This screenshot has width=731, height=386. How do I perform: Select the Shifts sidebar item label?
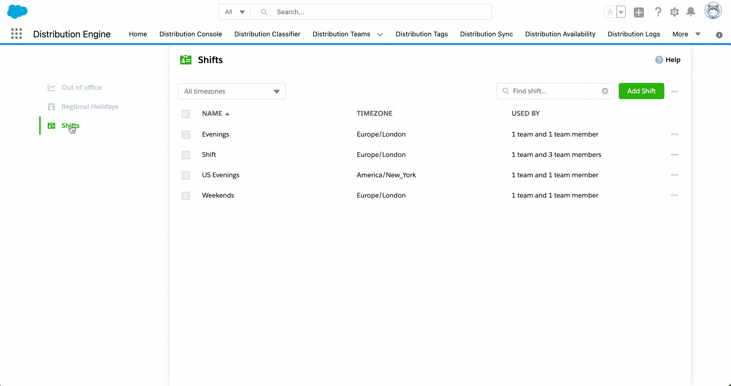coord(70,126)
